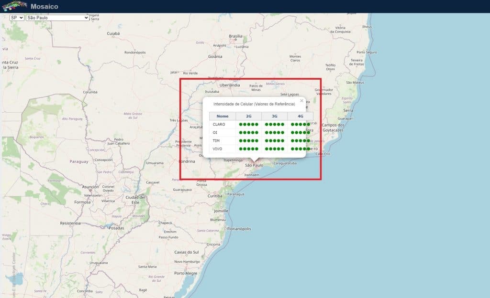Click OI 3G signal dots
This screenshot has width=490, height=298.
coord(275,132)
